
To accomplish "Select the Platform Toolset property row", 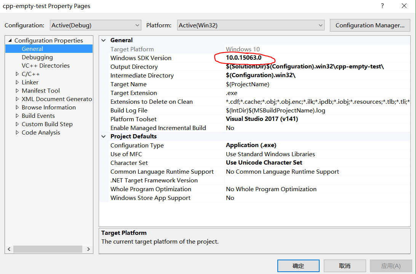I will (x=133, y=119).
